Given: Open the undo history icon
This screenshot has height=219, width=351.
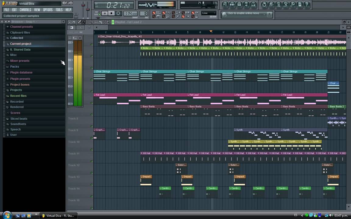Looking at the screenshot, I should pos(264,5).
